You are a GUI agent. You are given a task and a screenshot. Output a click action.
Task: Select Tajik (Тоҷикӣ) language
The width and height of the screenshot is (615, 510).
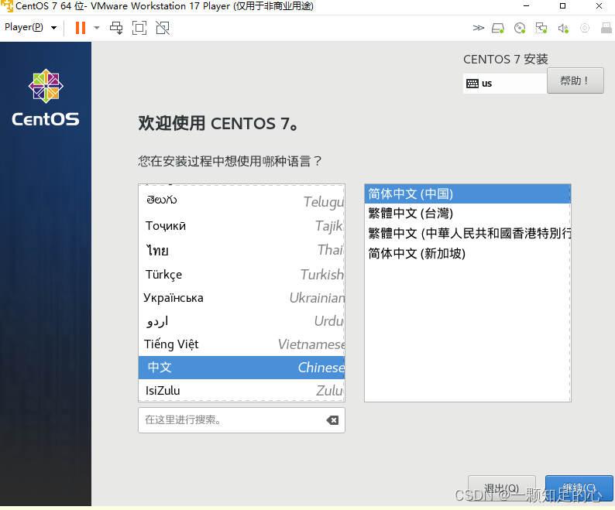(242, 226)
